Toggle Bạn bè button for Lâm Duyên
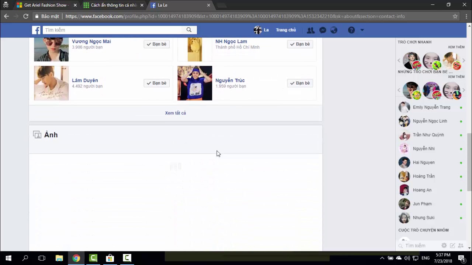 pyautogui.click(x=157, y=83)
